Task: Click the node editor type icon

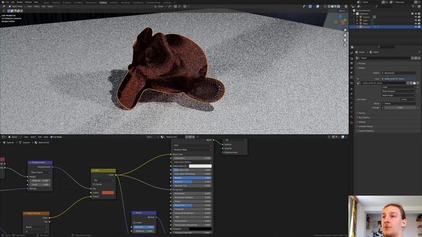Action: point(4,137)
